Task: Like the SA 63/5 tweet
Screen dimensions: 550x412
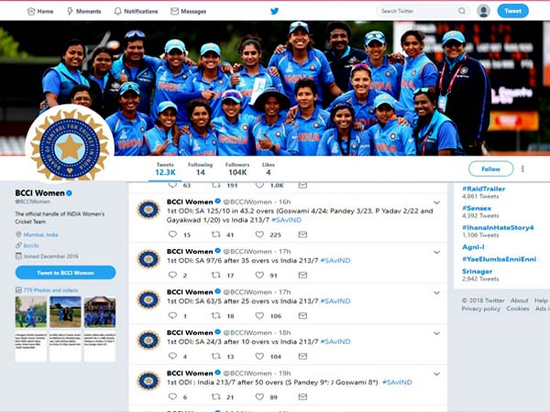Action: pyautogui.click(x=259, y=316)
